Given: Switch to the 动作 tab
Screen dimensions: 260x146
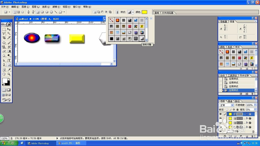Looking at the screenshot, I should [222, 76].
